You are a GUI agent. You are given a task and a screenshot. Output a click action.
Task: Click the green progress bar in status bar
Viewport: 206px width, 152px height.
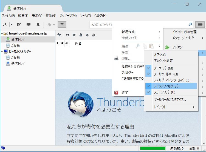tap(153, 148)
